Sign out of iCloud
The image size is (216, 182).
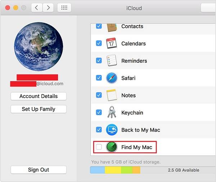(x=39, y=170)
